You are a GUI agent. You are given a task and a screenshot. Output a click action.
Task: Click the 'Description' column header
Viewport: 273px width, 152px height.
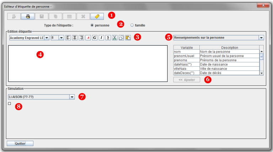click(x=230, y=47)
